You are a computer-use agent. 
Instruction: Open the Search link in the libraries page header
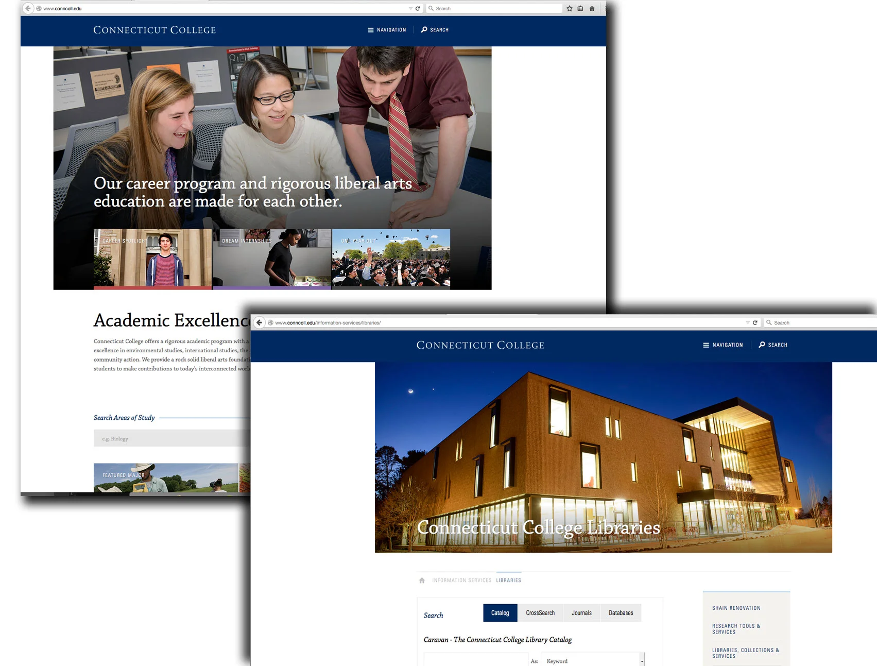tap(773, 345)
